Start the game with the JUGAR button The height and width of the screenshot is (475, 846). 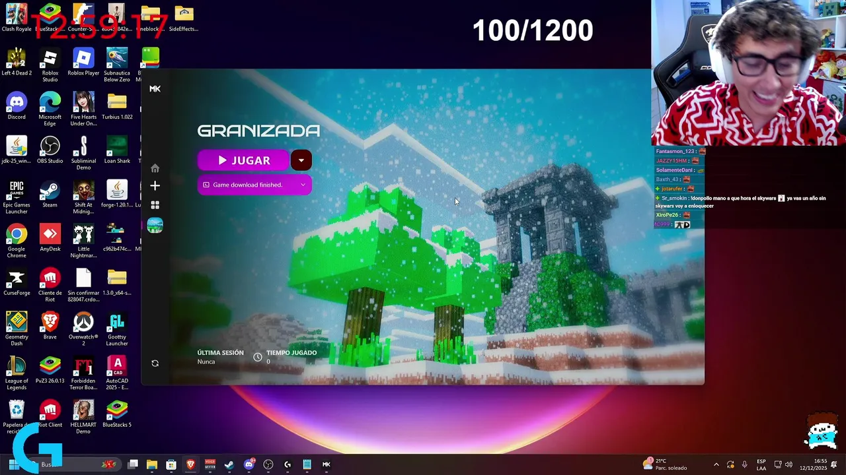(x=243, y=160)
